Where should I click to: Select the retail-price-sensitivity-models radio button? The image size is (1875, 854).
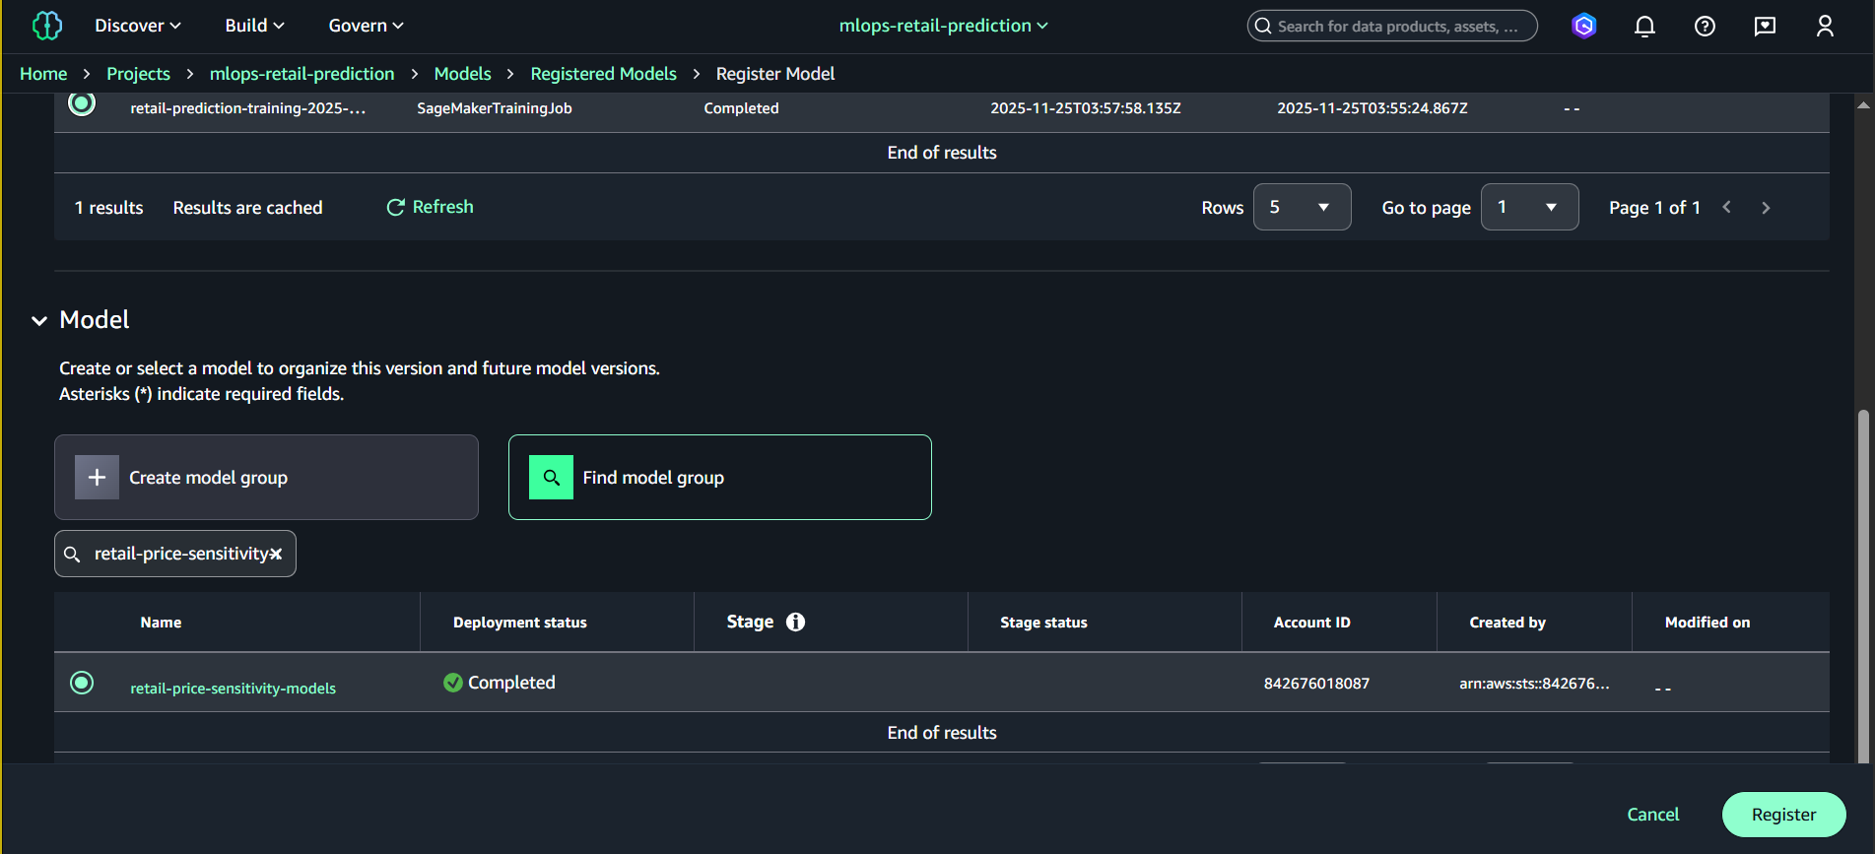[x=82, y=683]
